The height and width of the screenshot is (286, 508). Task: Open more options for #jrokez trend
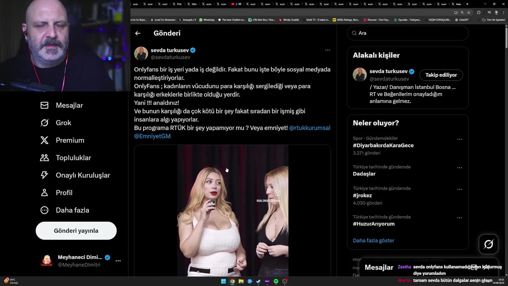click(x=460, y=189)
